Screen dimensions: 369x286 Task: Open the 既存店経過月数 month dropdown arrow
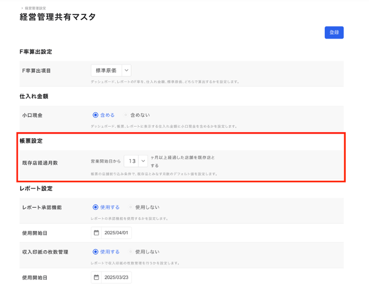143,161
